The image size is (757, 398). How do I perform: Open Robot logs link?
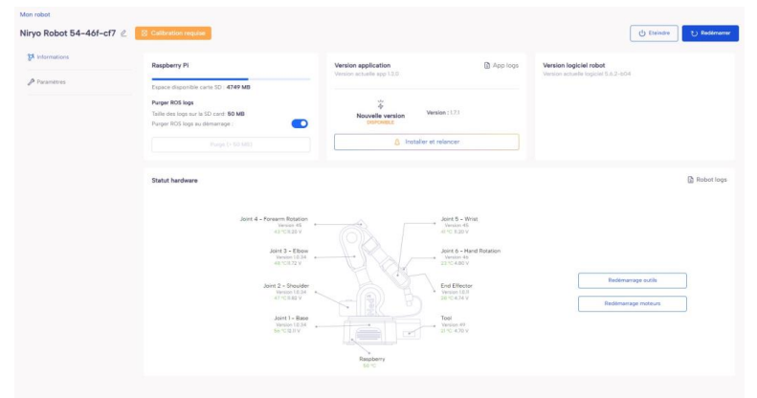707,180
